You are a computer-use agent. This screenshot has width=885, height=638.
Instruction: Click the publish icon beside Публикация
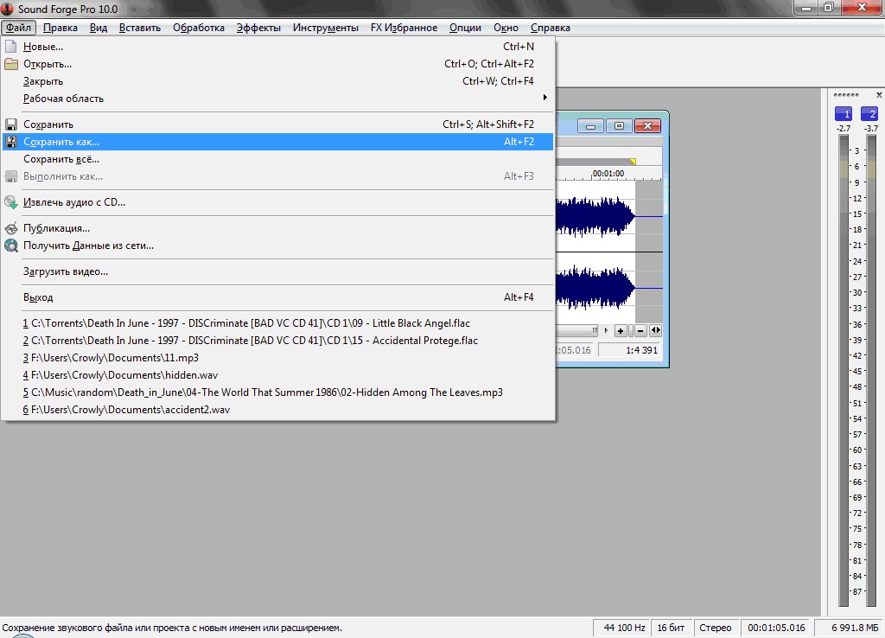click(10, 228)
